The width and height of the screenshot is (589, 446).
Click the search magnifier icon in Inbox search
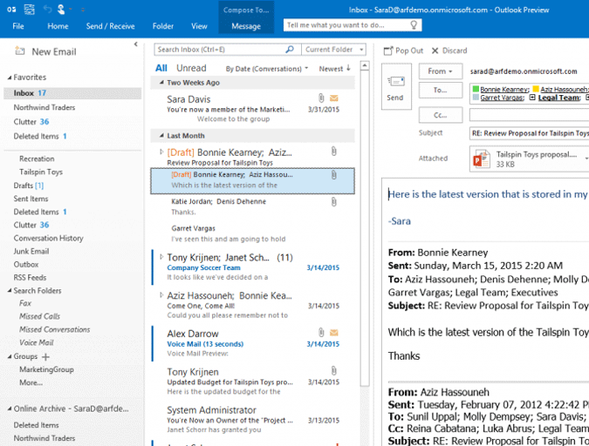pyautogui.click(x=290, y=50)
